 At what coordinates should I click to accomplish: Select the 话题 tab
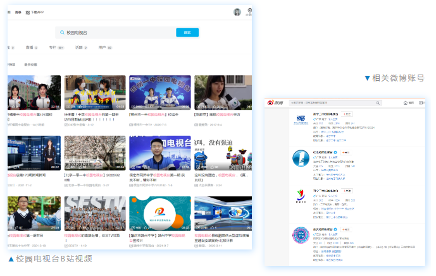pos(78,47)
